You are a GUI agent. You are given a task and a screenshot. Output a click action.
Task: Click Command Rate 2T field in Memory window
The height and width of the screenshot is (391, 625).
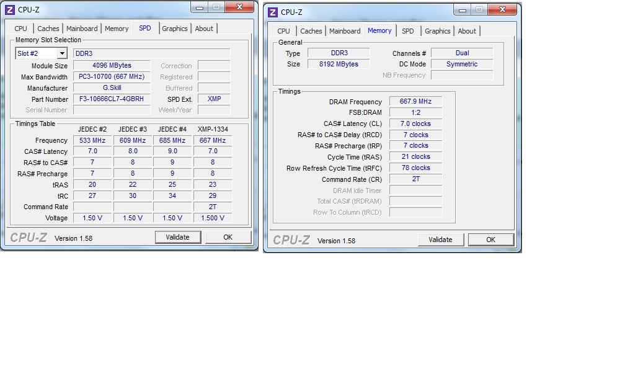pyautogui.click(x=415, y=179)
